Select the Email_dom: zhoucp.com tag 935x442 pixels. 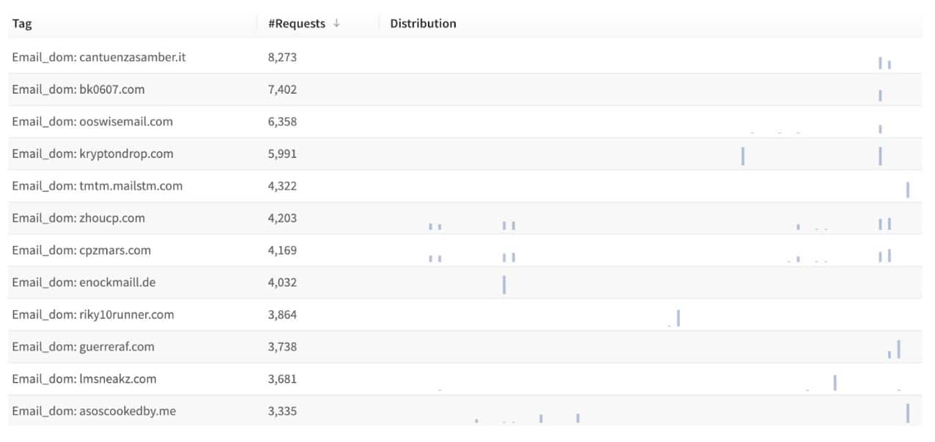point(78,218)
